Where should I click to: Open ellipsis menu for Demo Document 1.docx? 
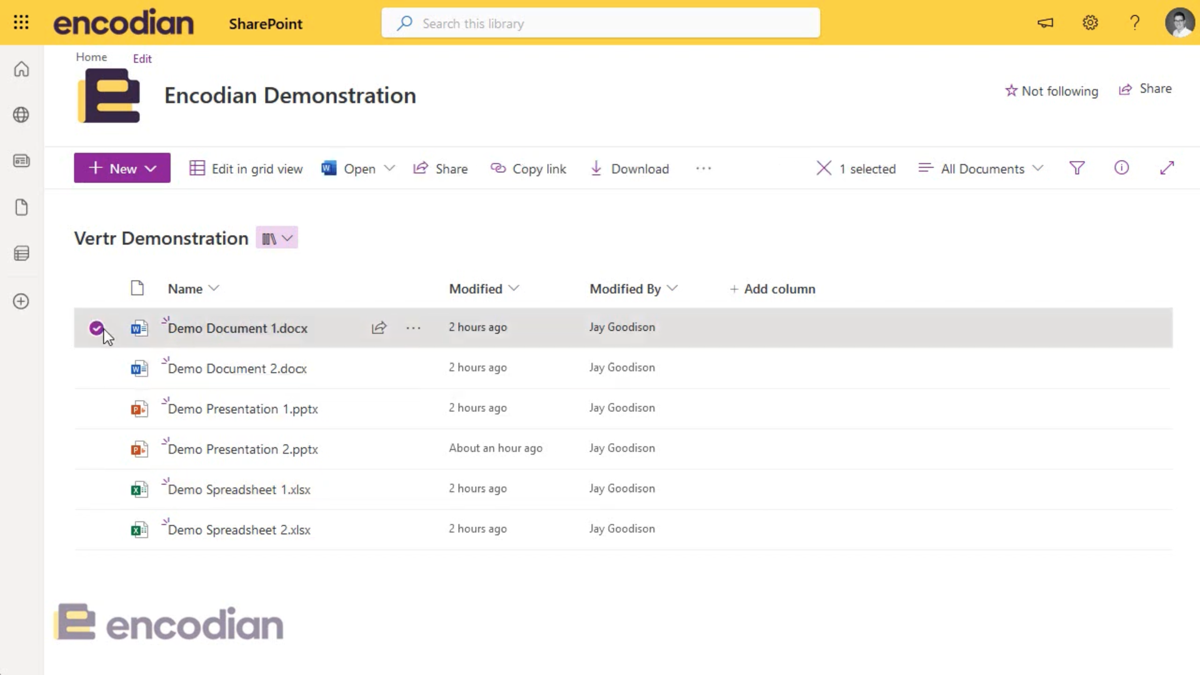pyautogui.click(x=413, y=327)
